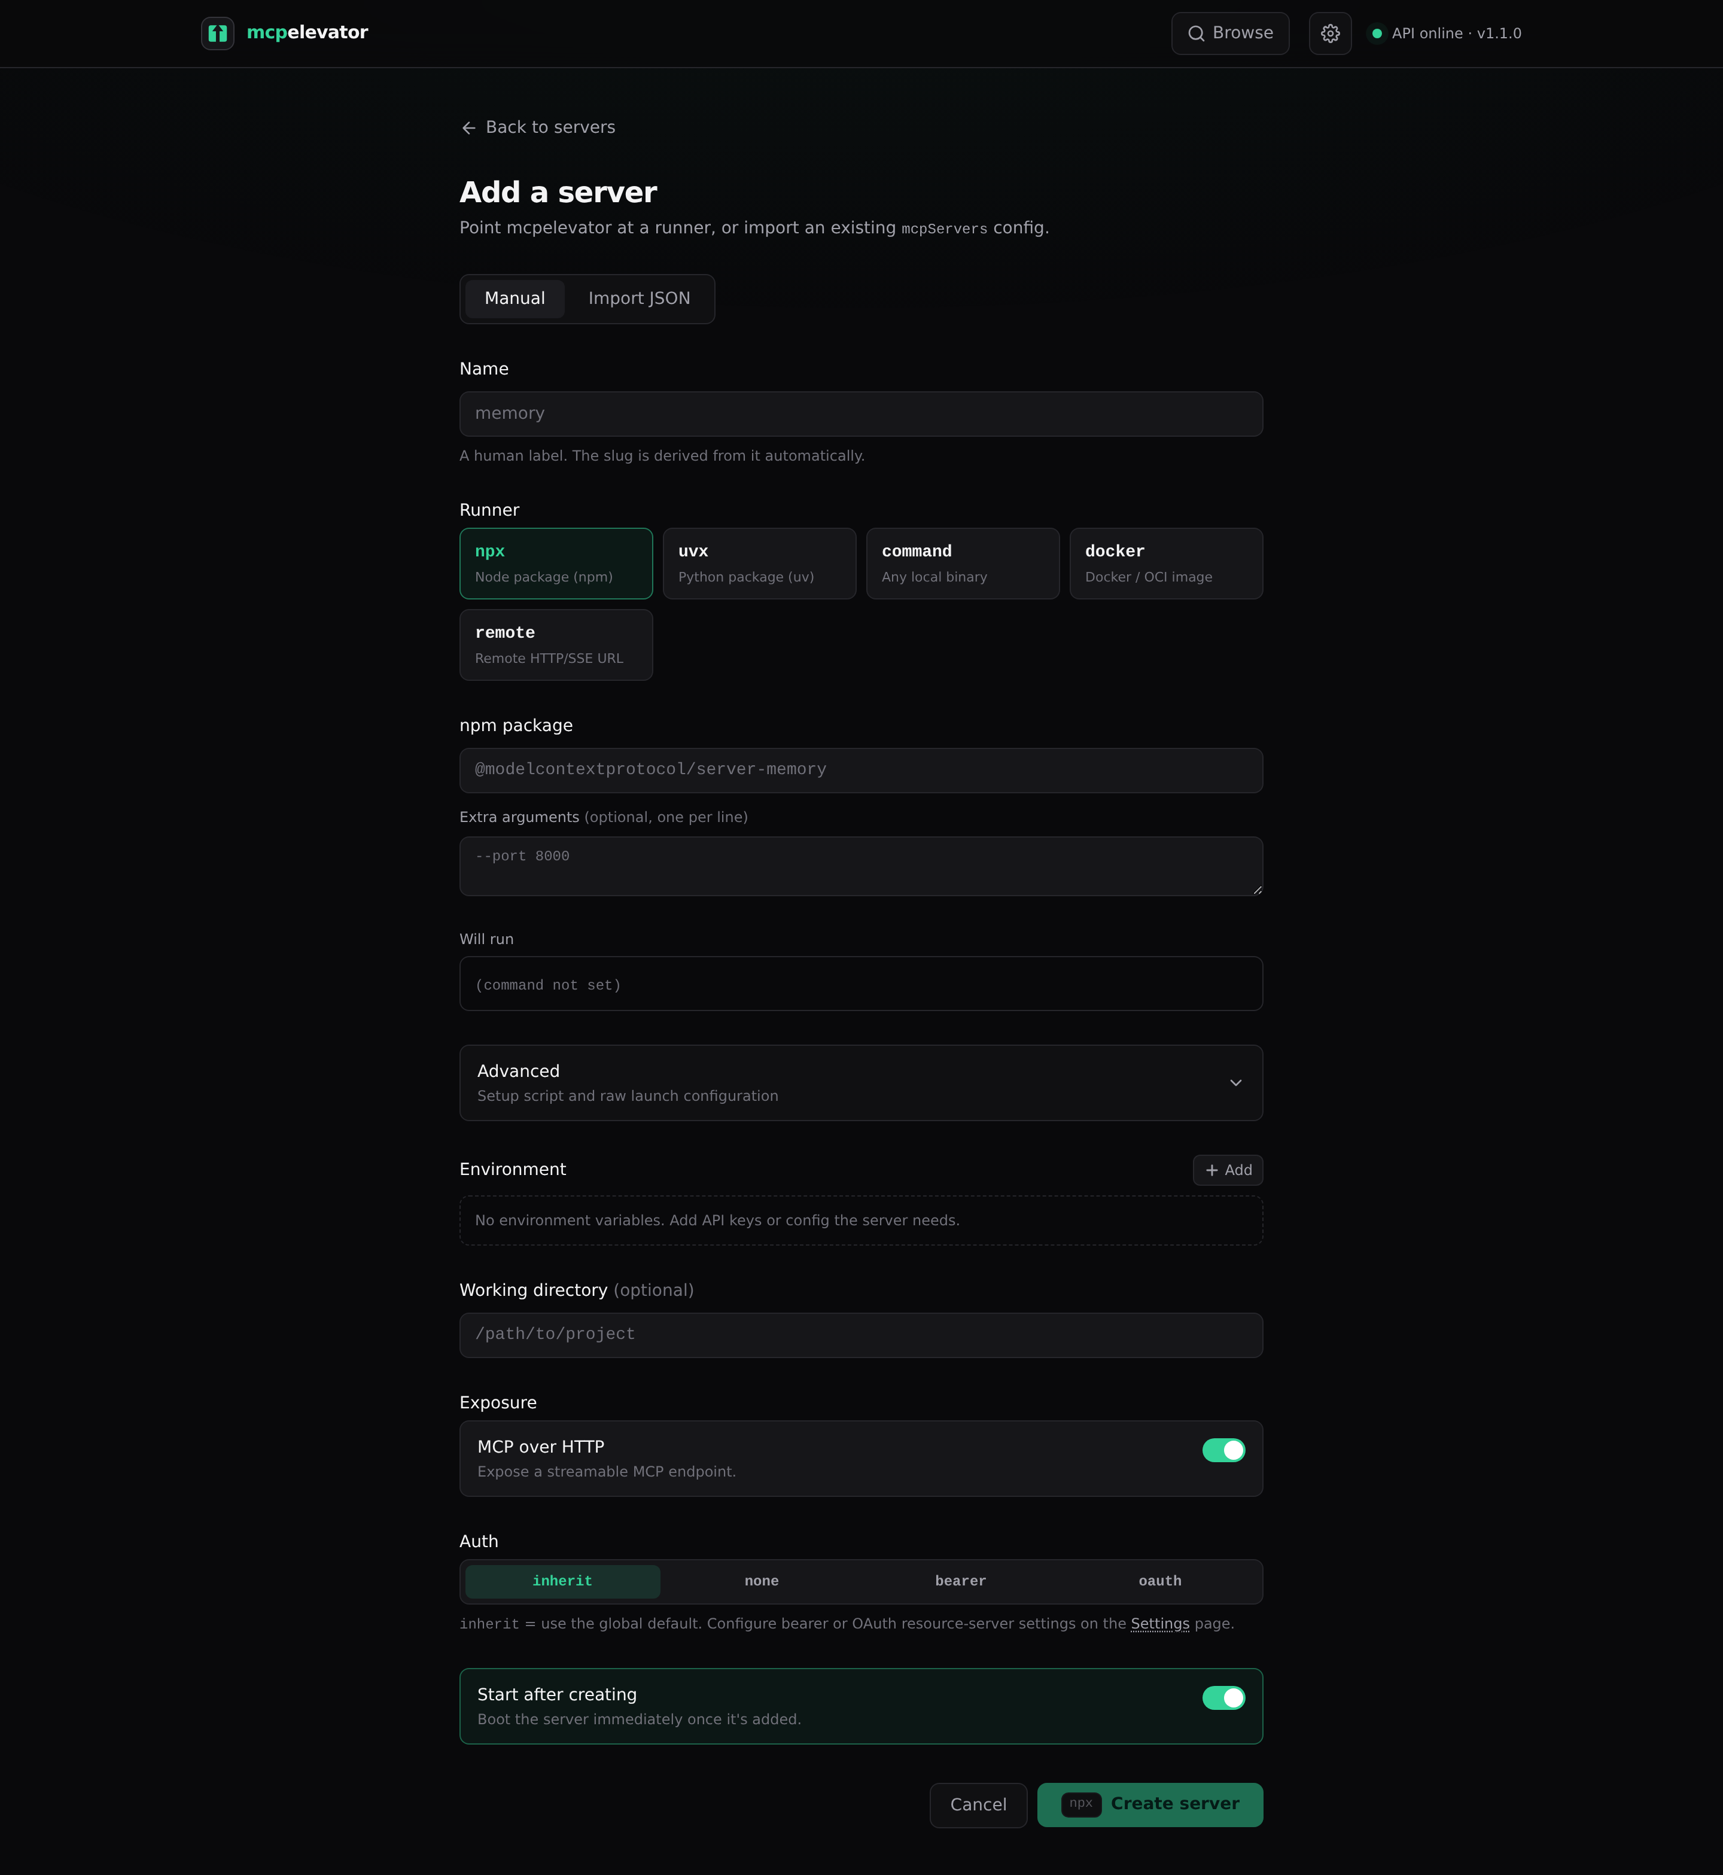The height and width of the screenshot is (1875, 1723).
Task: Choose the docker runner card
Action: click(1165, 563)
